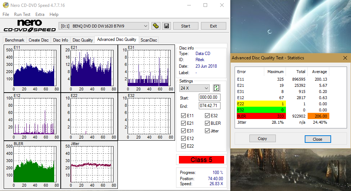The height and width of the screenshot is (191, 351).
Task: Click the Nero CD-DVD Speed title bar app icon
Action: [x=5, y=5]
